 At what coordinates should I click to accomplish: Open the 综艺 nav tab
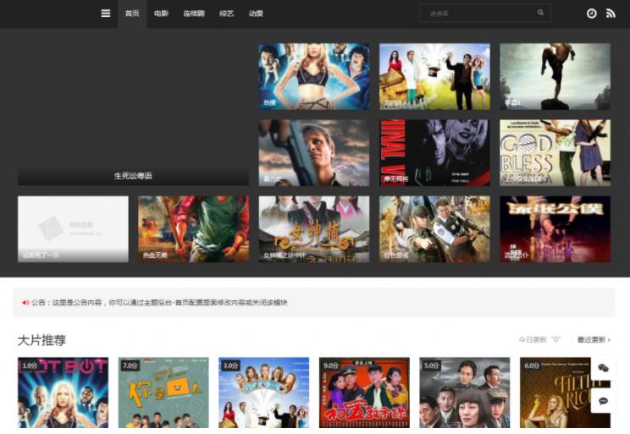227,14
